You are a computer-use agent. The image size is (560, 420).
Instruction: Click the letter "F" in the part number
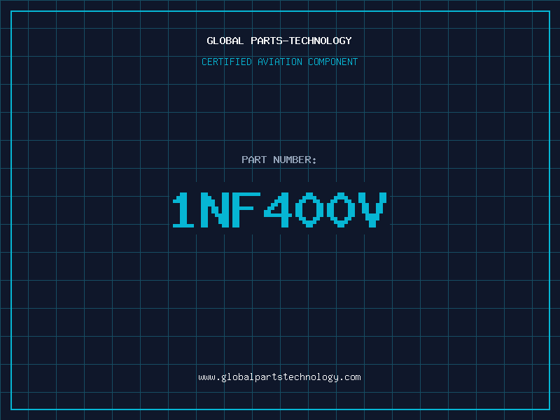tap(246, 210)
